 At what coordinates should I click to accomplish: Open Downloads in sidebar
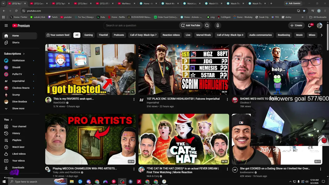20,168
